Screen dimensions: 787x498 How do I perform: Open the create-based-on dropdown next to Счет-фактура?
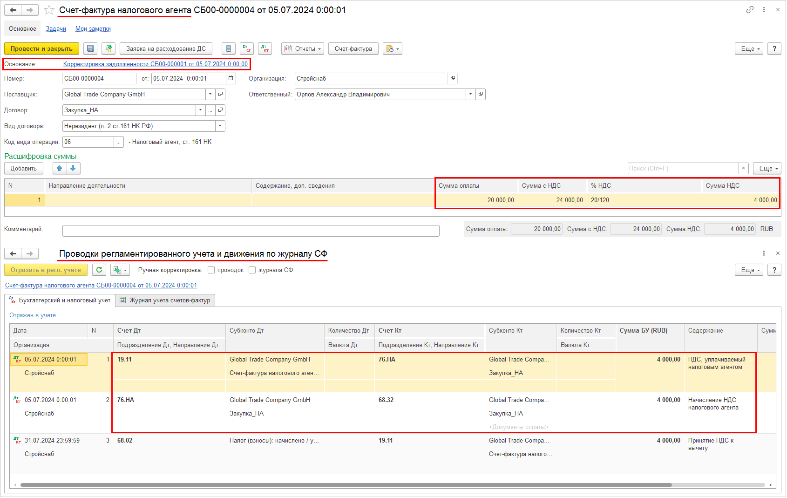(x=393, y=48)
